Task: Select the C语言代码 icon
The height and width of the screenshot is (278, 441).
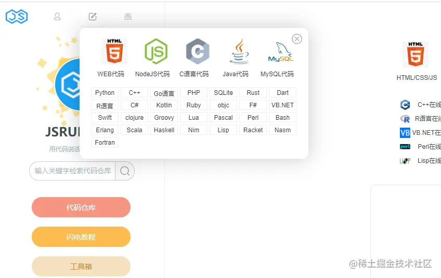Action: 198,51
